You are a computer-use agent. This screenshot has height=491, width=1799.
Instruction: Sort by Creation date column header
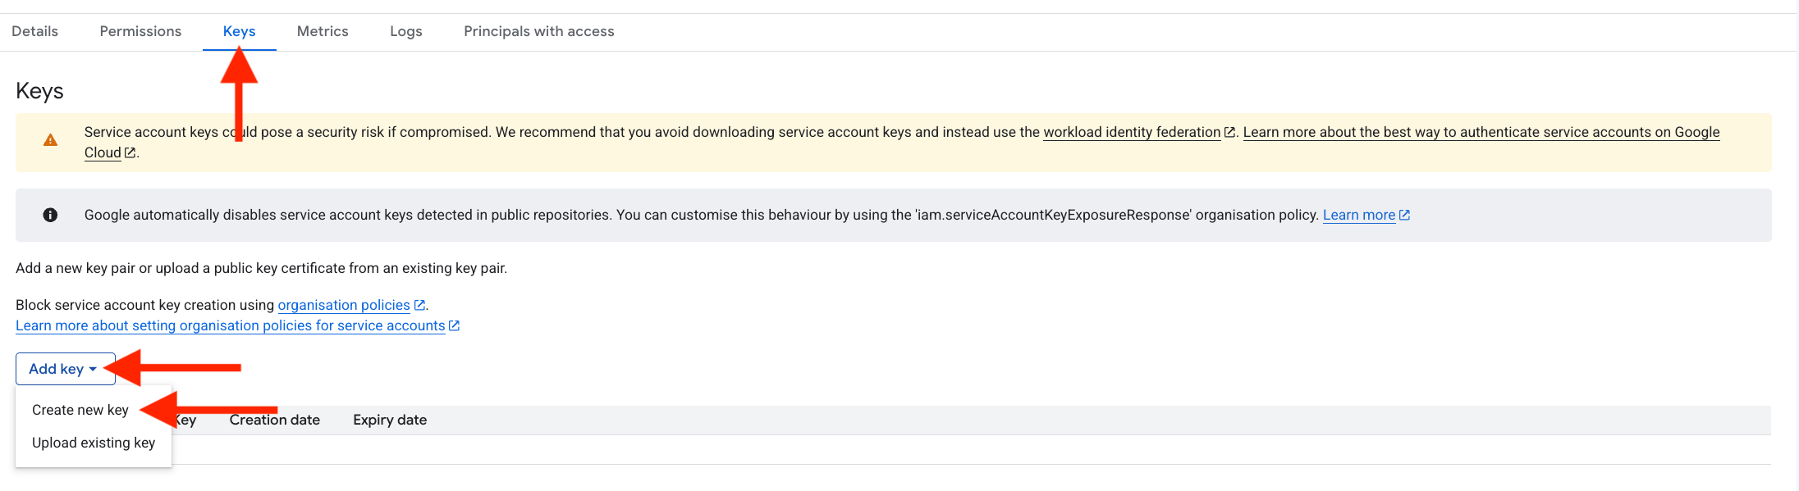pos(275,420)
